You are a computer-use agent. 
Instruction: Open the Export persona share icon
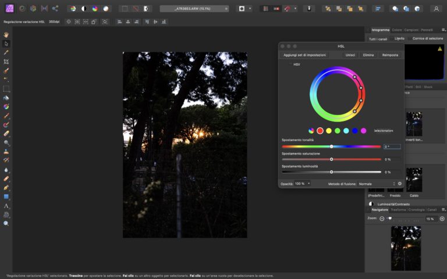point(55,9)
